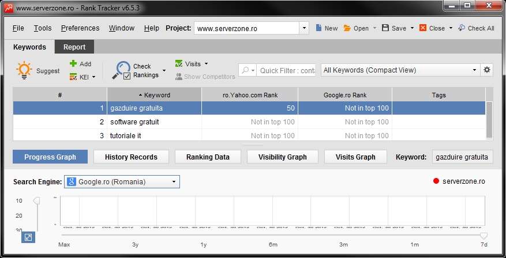Click the Project field www.serverzone.ro
The width and height of the screenshot is (506, 258).
tap(246, 28)
